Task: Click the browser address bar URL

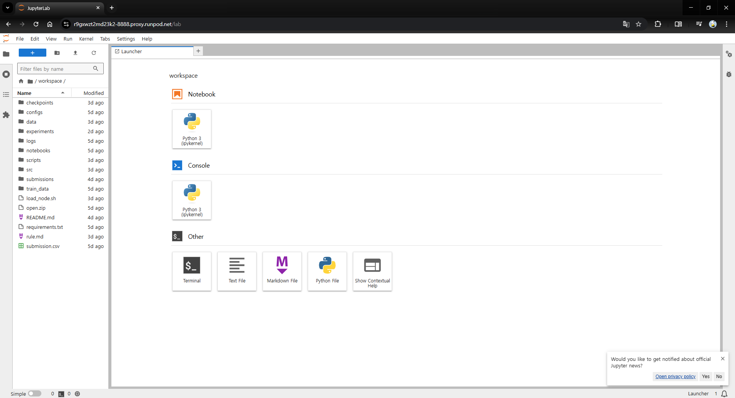Action: (127, 24)
